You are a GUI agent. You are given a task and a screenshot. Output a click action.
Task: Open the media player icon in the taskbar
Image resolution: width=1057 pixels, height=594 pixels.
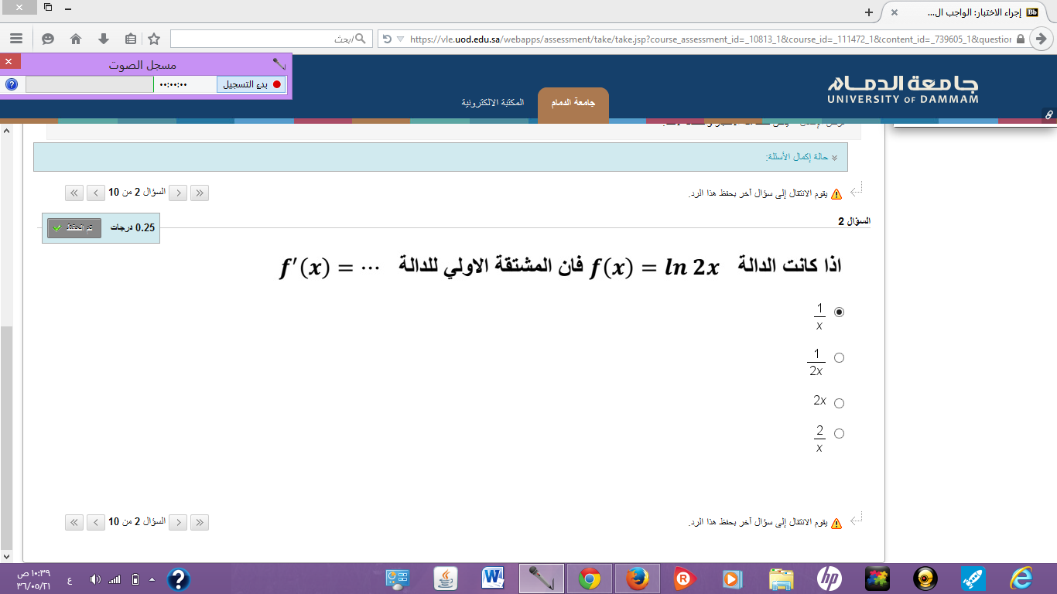click(x=733, y=579)
